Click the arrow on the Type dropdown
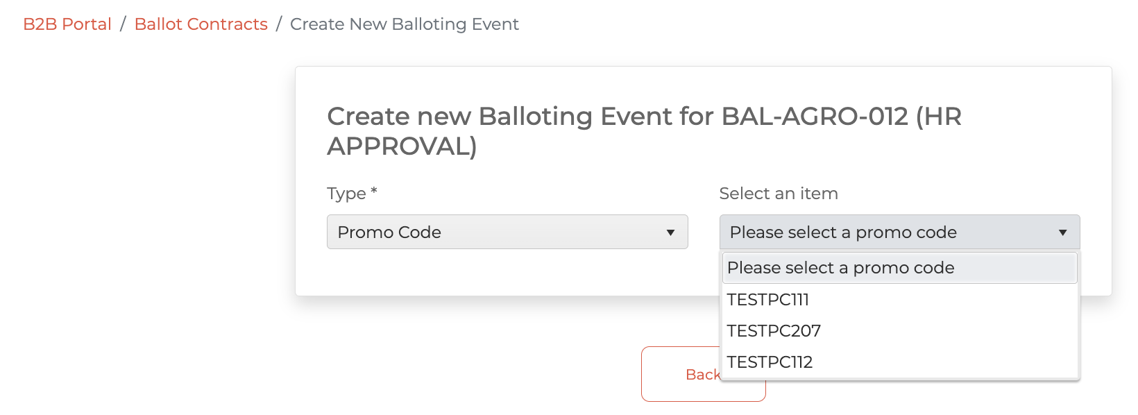1138x415 pixels. [x=670, y=232]
